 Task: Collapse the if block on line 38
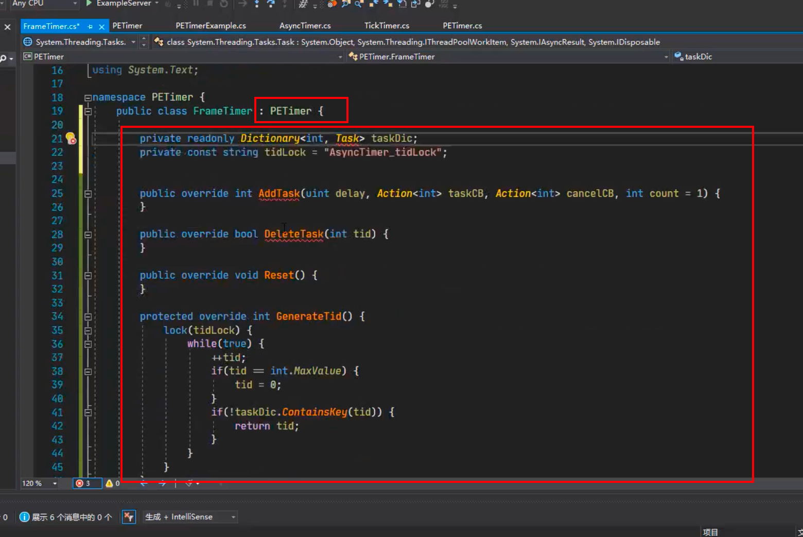pos(88,372)
